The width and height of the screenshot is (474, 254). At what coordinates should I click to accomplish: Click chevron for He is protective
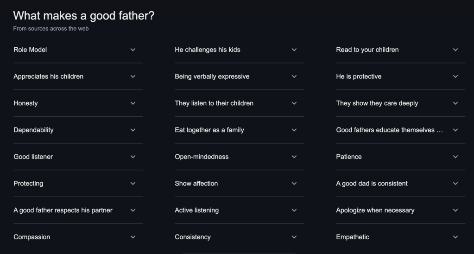point(455,76)
